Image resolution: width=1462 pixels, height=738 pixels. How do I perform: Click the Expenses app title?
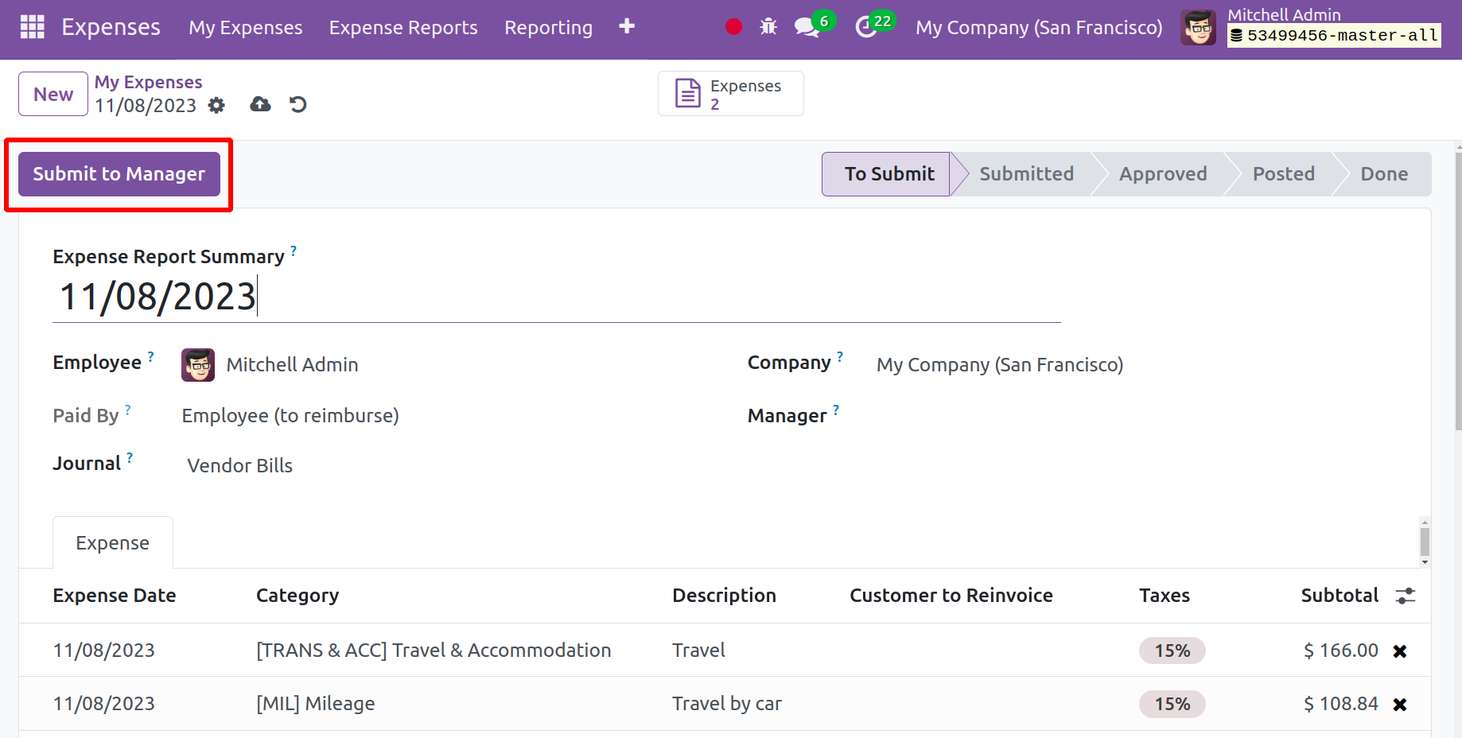(x=111, y=27)
